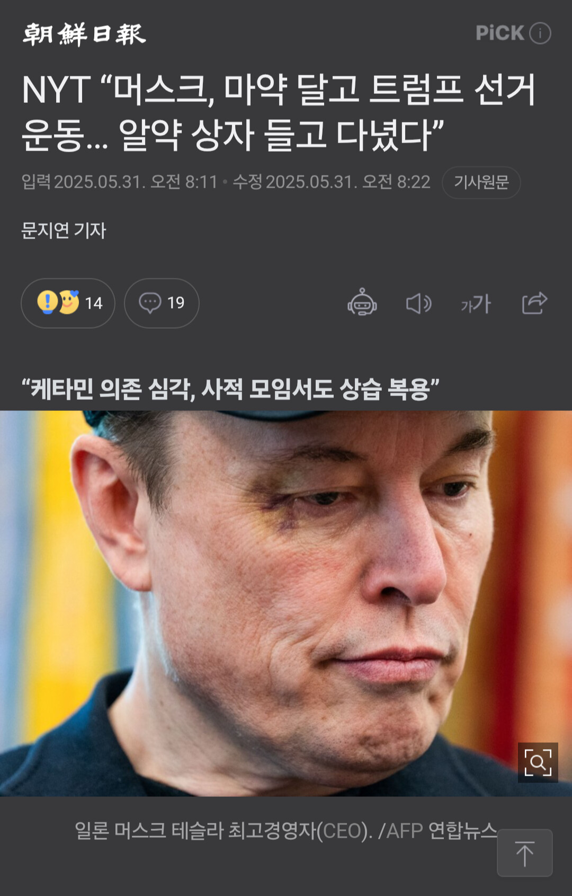Open reporter 문지연 기자 profile
The width and height of the screenshot is (572, 896).
[x=64, y=231]
